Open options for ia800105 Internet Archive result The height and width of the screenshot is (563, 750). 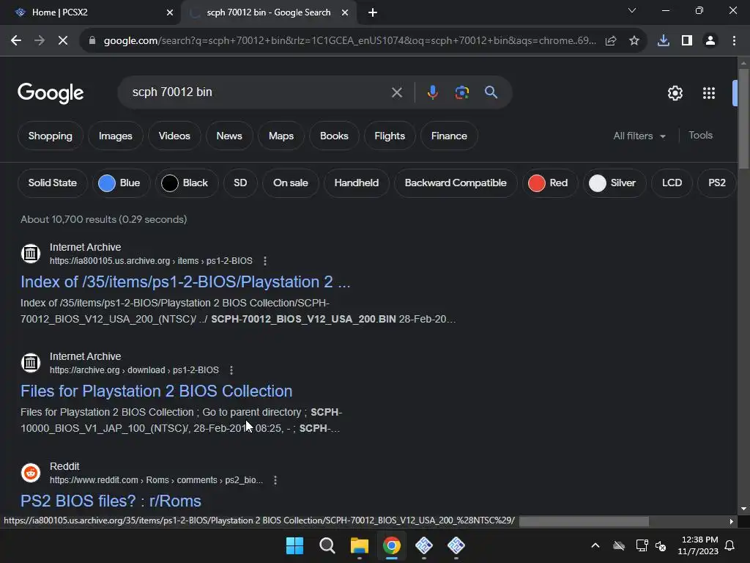coord(265,261)
